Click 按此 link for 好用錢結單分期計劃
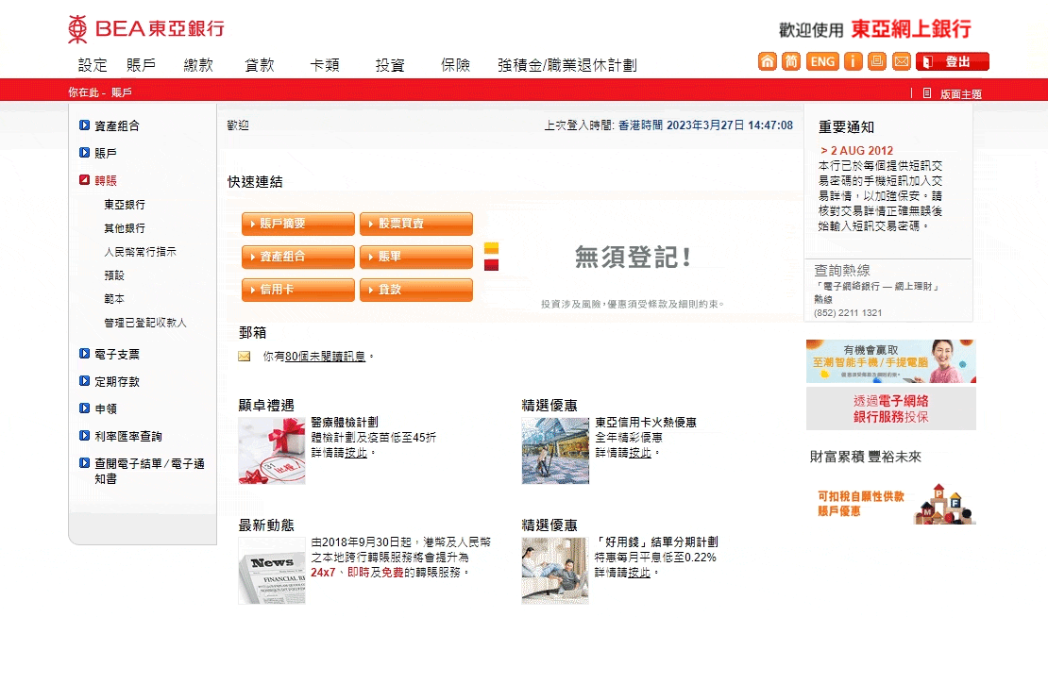1048x700 pixels. point(639,573)
